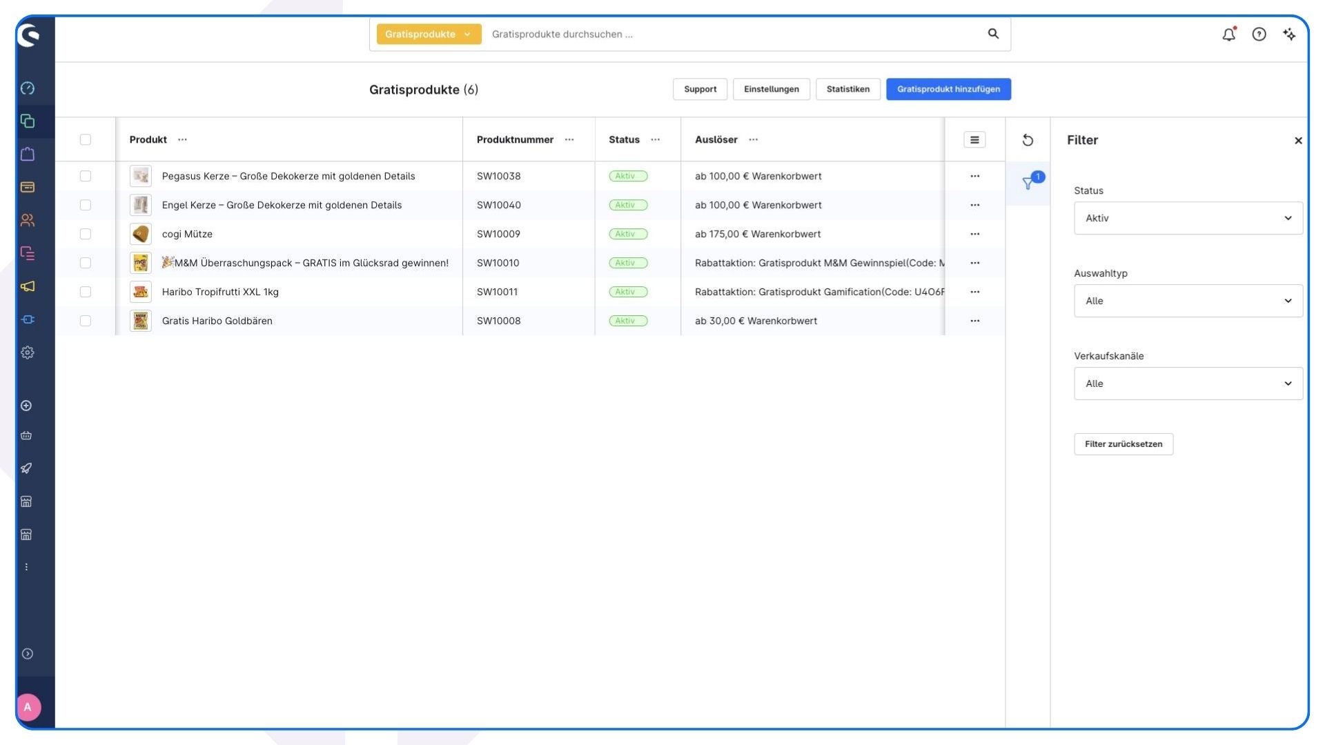Open the Marketing megaphone icon in sidebar
1325x745 pixels.
pos(28,286)
